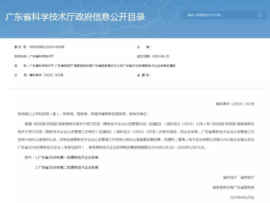This screenshot has width=270, height=203.
Task: Select index number 006939801/2019-00189
Action: [47, 47]
